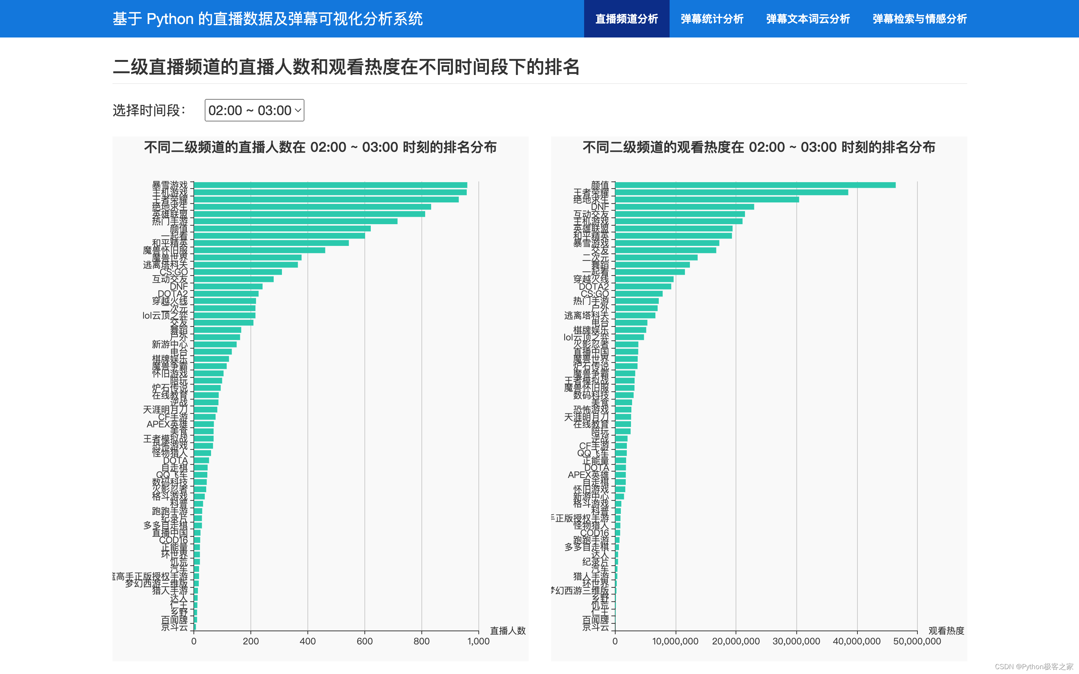Go to 弹幕文本词云分析 tab

pyautogui.click(x=808, y=19)
